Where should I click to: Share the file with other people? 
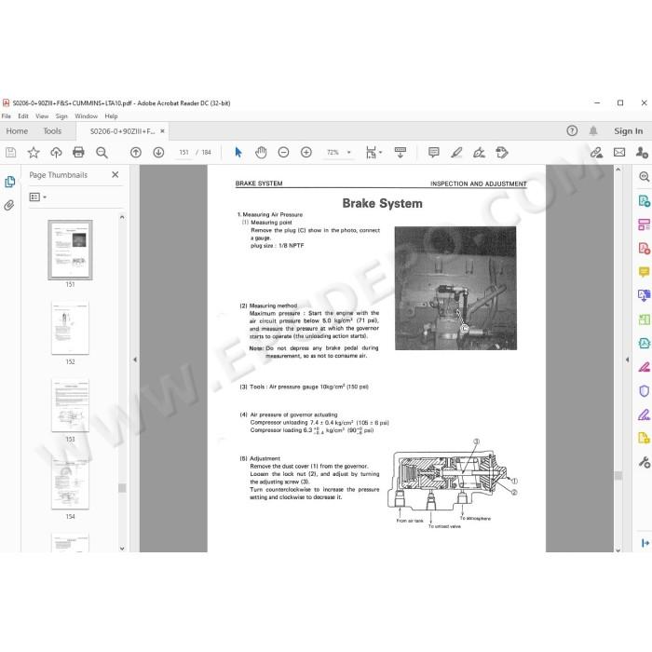pyautogui.click(x=642, y=153)
